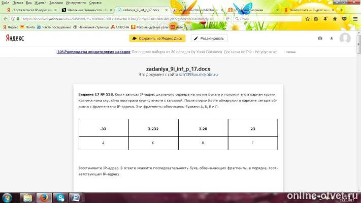This screenshot has width=361, height=203.
Task: Download the document file
Action: click(332, 39)
